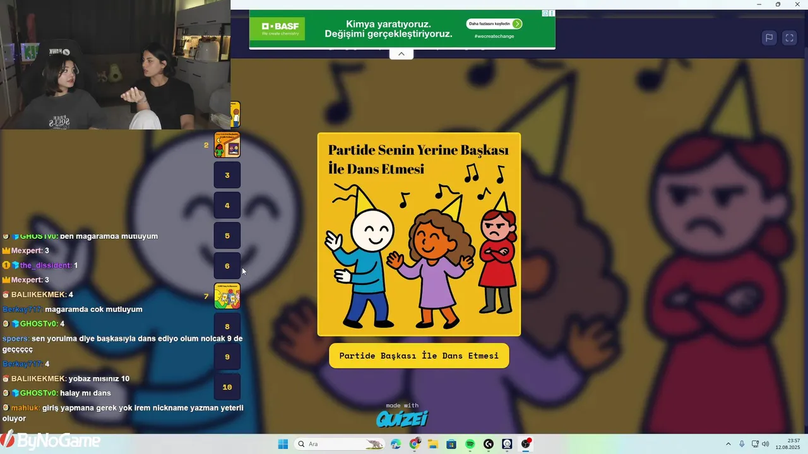Open Microsoft Edge from taskbar
The width and height of the screenshot is (808, 454).
396,444
